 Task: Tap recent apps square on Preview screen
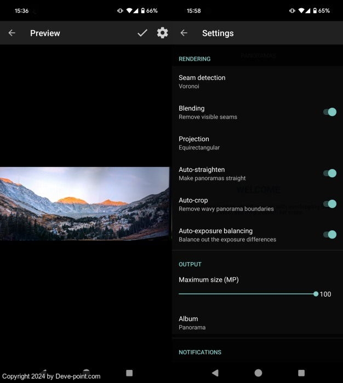point(129,373)
